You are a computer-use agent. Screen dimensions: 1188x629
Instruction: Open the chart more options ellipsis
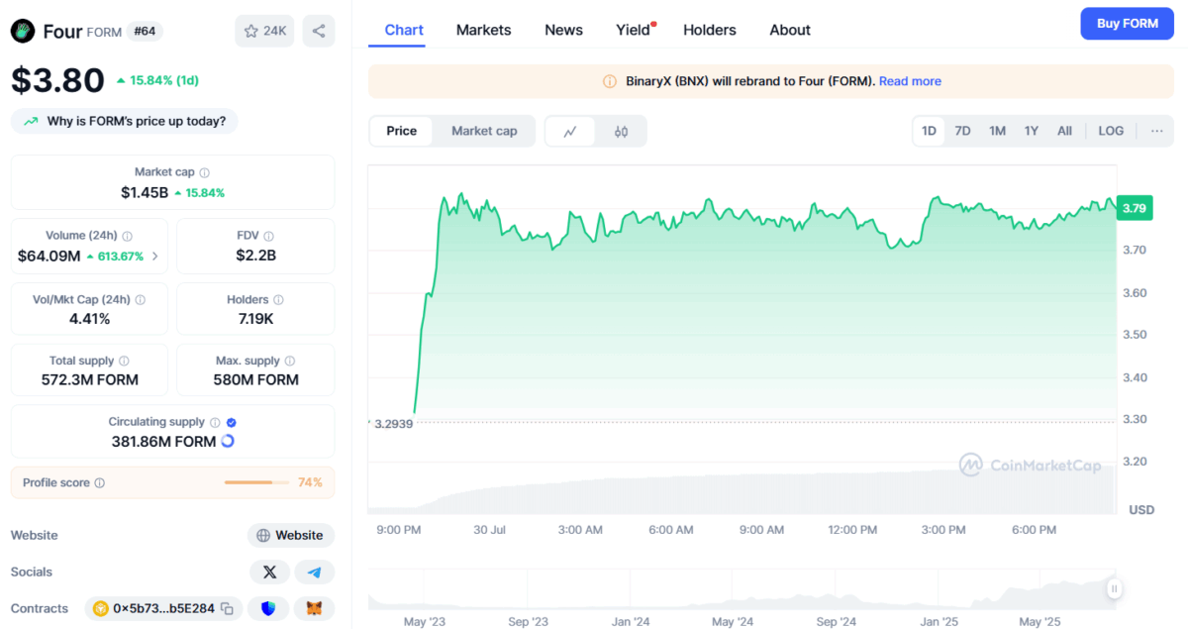[1156, 131]
